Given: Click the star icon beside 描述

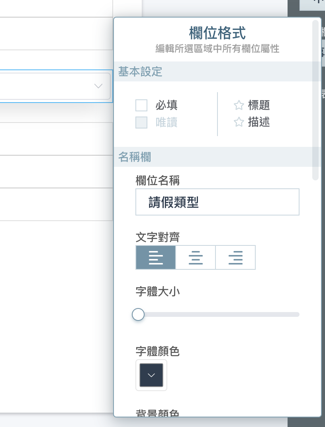Looking at the screenshot, I should (x=239, y=122).
